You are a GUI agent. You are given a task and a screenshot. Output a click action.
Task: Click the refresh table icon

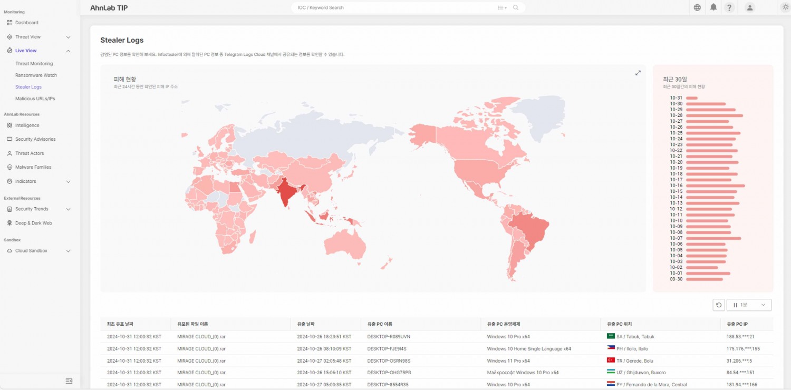coord(718,305)
